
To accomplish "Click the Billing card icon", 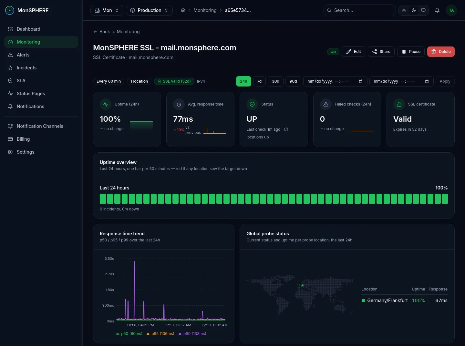I will click(10, 139).
